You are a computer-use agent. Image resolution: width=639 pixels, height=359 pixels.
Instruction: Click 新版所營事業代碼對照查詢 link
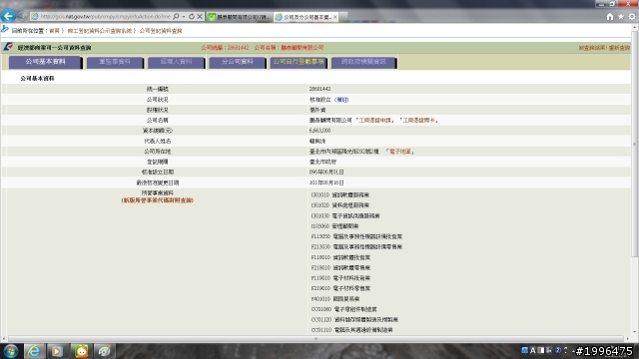(x=158, y=200)
